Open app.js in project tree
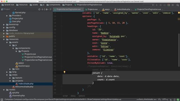This screenshot has width=180, height=101. point(21,63)
